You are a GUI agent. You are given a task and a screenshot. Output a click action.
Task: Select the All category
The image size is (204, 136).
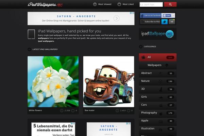click(x=158, y=57)
